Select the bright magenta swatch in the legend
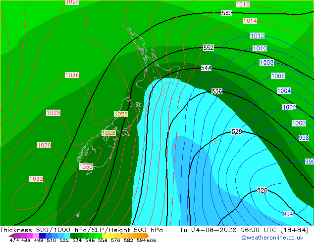The width and height of the screenshot is (314, 242). (x=30, y=236)
